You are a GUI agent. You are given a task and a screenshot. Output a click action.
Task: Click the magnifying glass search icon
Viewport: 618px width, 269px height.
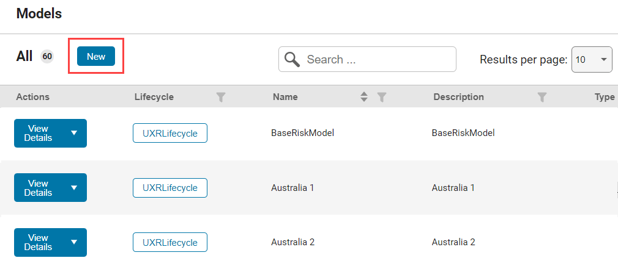292,59
